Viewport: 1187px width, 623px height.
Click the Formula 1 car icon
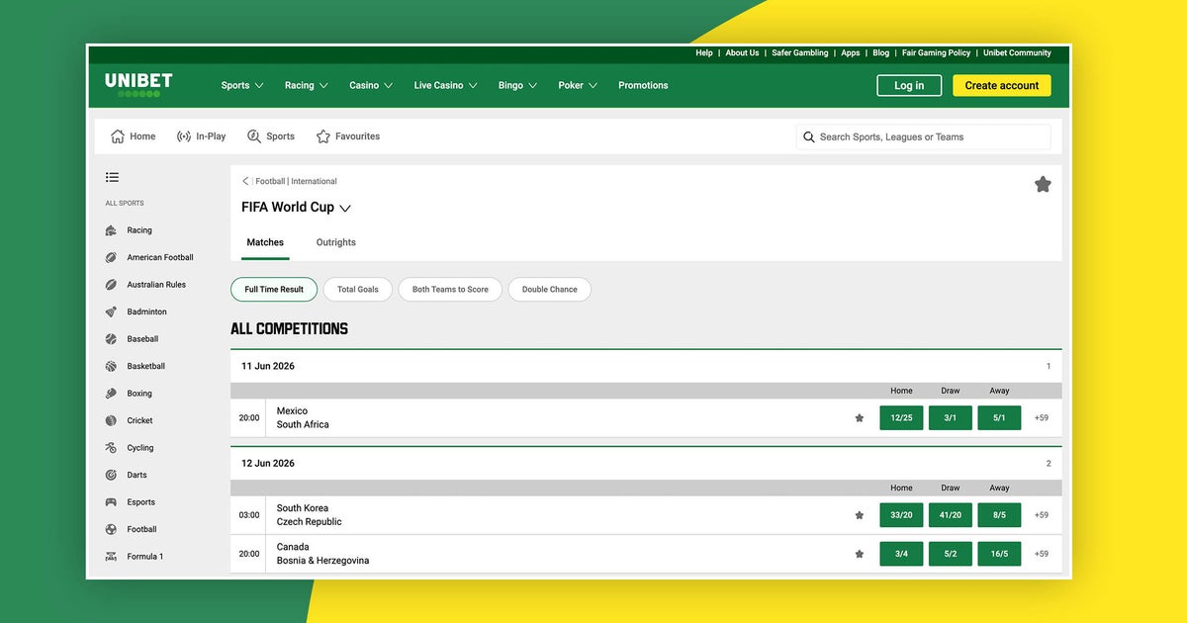pos(111,557)
